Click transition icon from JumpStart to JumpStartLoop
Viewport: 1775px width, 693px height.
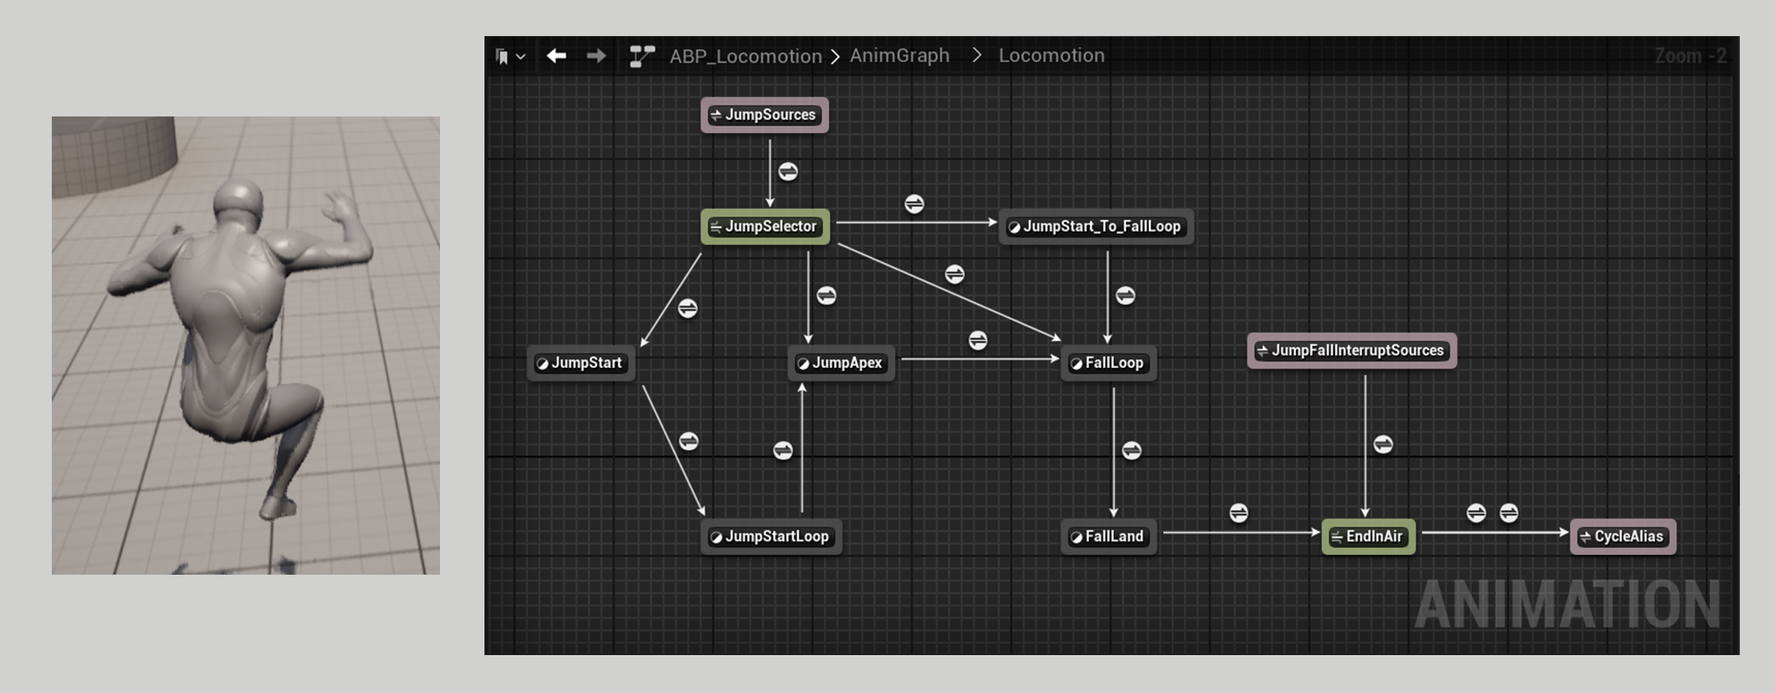pos(689,442)
